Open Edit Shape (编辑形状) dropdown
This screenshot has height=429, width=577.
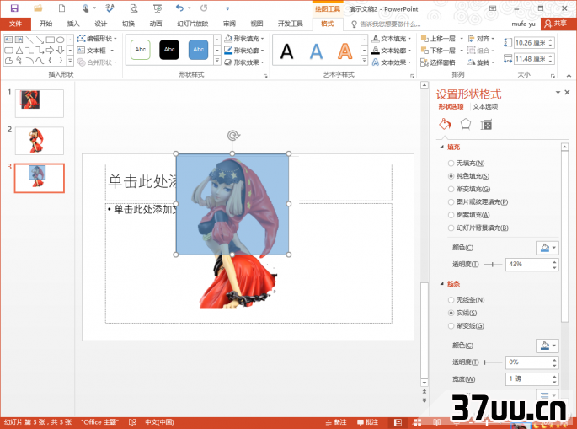[x=97, y=38]
